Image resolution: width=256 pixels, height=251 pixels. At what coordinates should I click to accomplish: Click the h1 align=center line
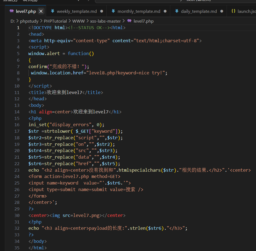[75, 112]
